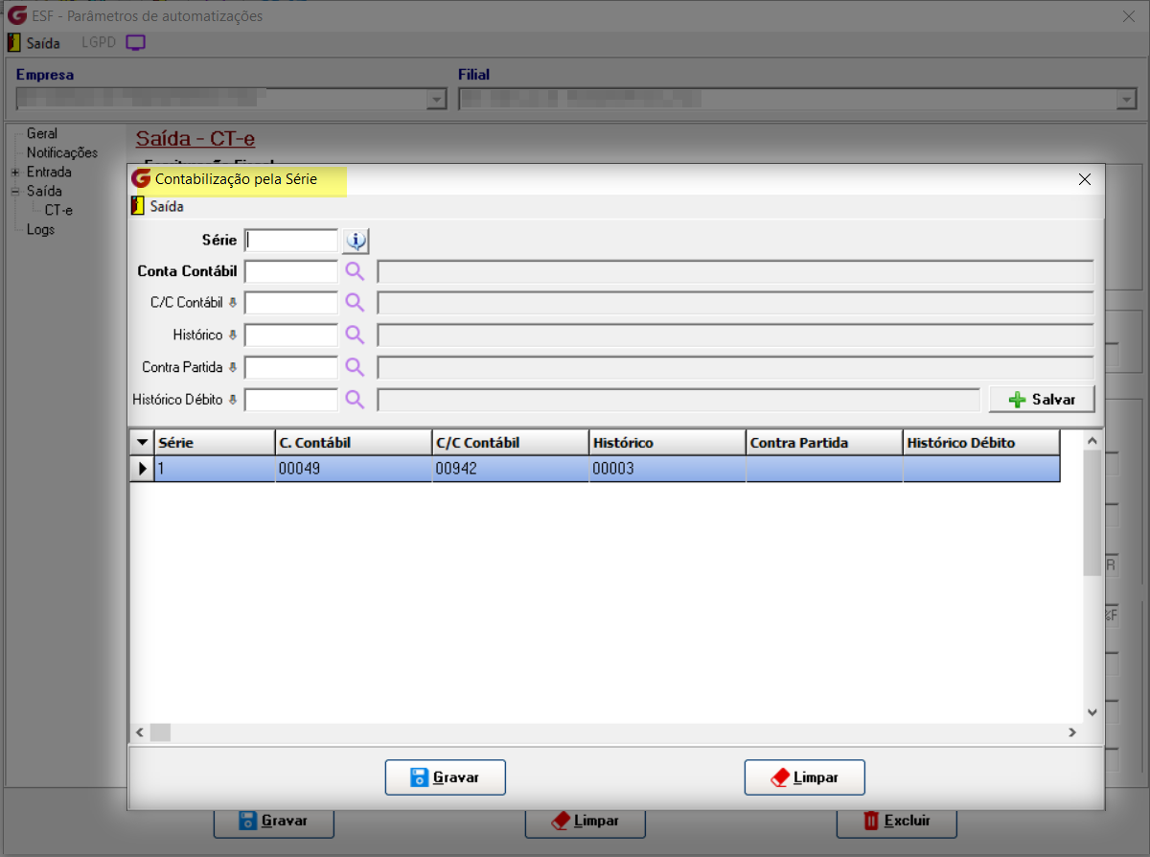Select CT-e tree item
This screenshot has width=1150, height=857.
pyautogui.click(x=58, y=210)
